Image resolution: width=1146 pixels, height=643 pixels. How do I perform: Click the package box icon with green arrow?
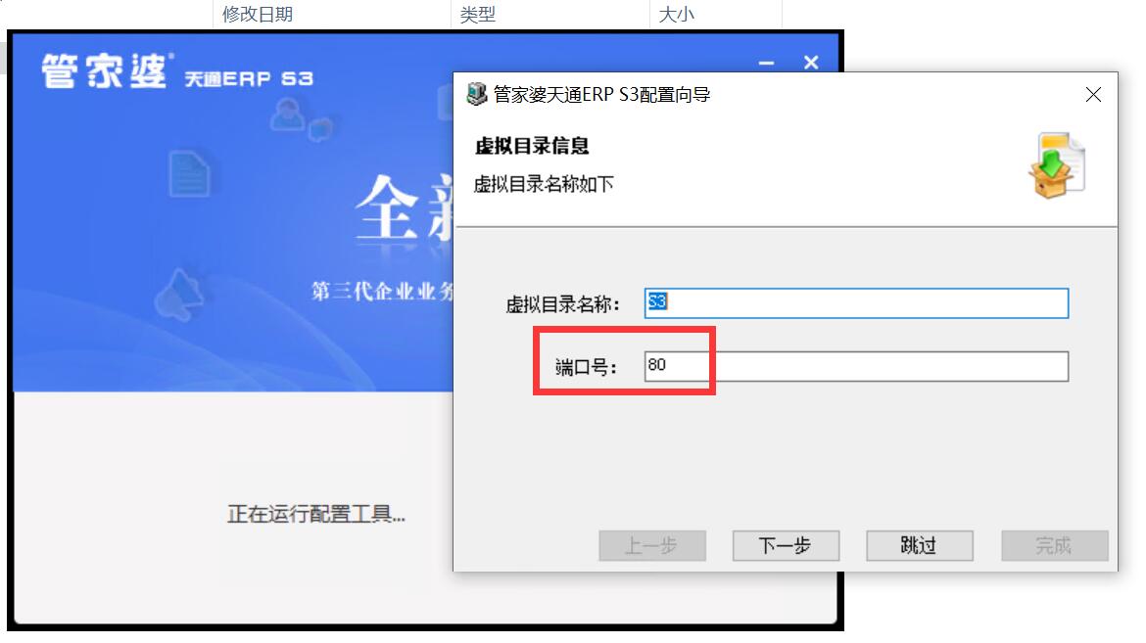point(1056,165)
